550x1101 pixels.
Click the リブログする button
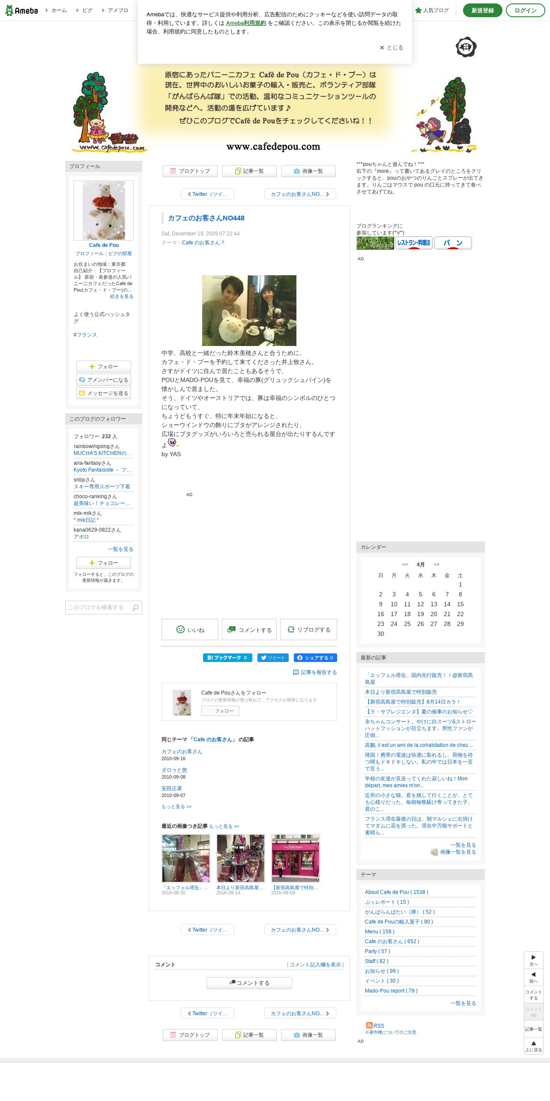[x=308, y=629]
